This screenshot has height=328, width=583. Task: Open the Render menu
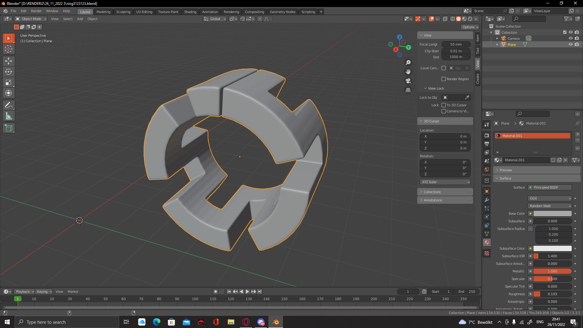(36, 11)
